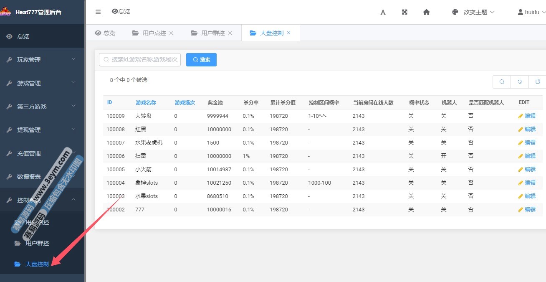Expand the 游戏管理 sidebar menu
The image size is (546, 282).
42,83
